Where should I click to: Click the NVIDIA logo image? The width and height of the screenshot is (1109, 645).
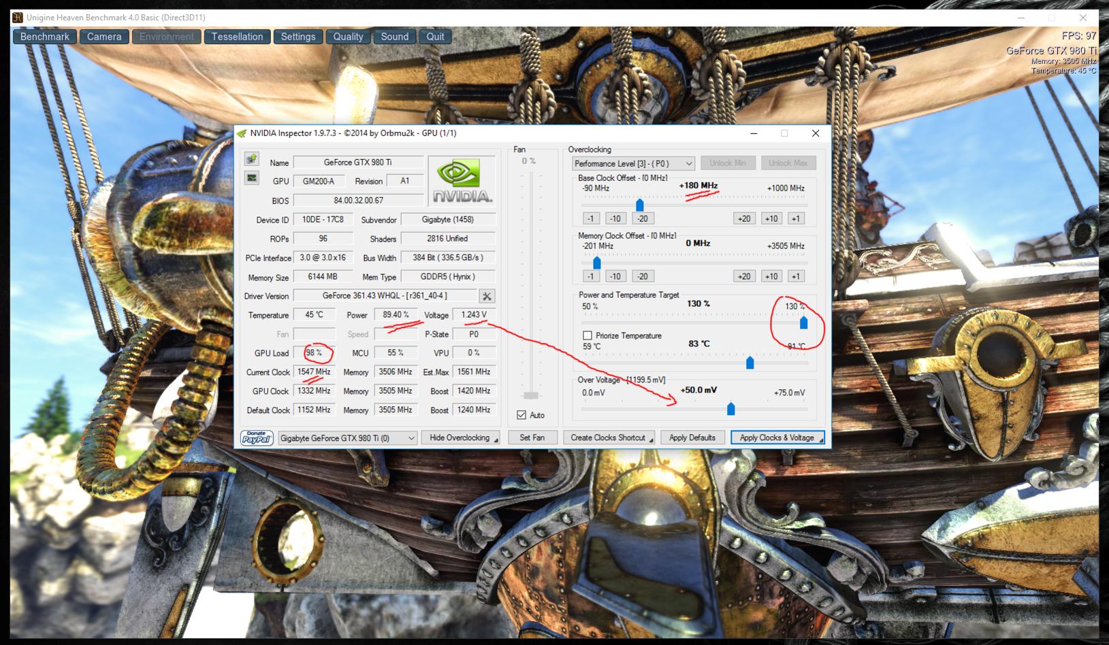point(462,180)
